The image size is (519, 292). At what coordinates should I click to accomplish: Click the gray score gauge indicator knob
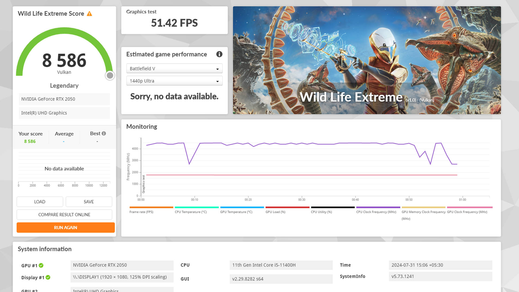pyautogui.click(x=110, y=75)
